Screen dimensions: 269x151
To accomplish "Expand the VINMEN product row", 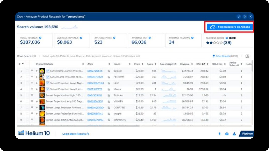I will tap(37, 101).
